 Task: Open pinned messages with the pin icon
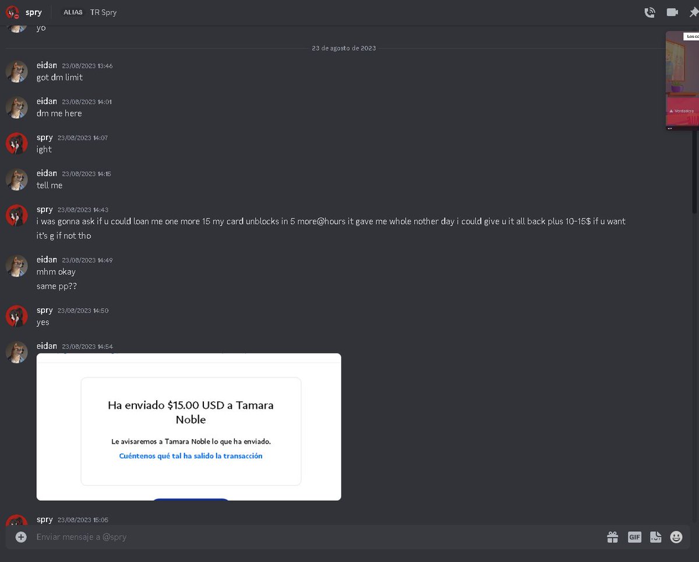(694, 12)
